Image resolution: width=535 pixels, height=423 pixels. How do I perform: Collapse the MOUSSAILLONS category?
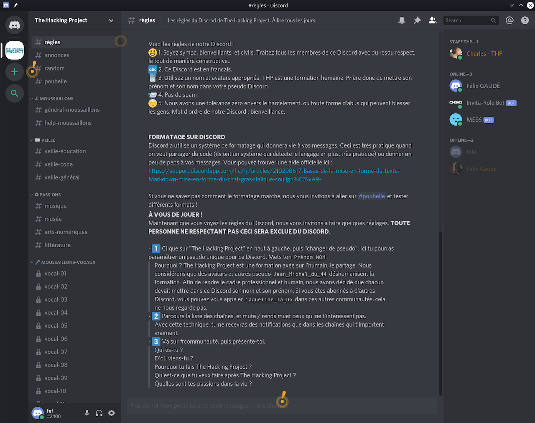pos(54,99)
